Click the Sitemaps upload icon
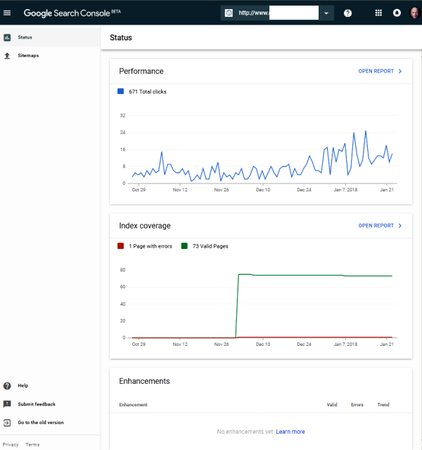 [7, 56]
